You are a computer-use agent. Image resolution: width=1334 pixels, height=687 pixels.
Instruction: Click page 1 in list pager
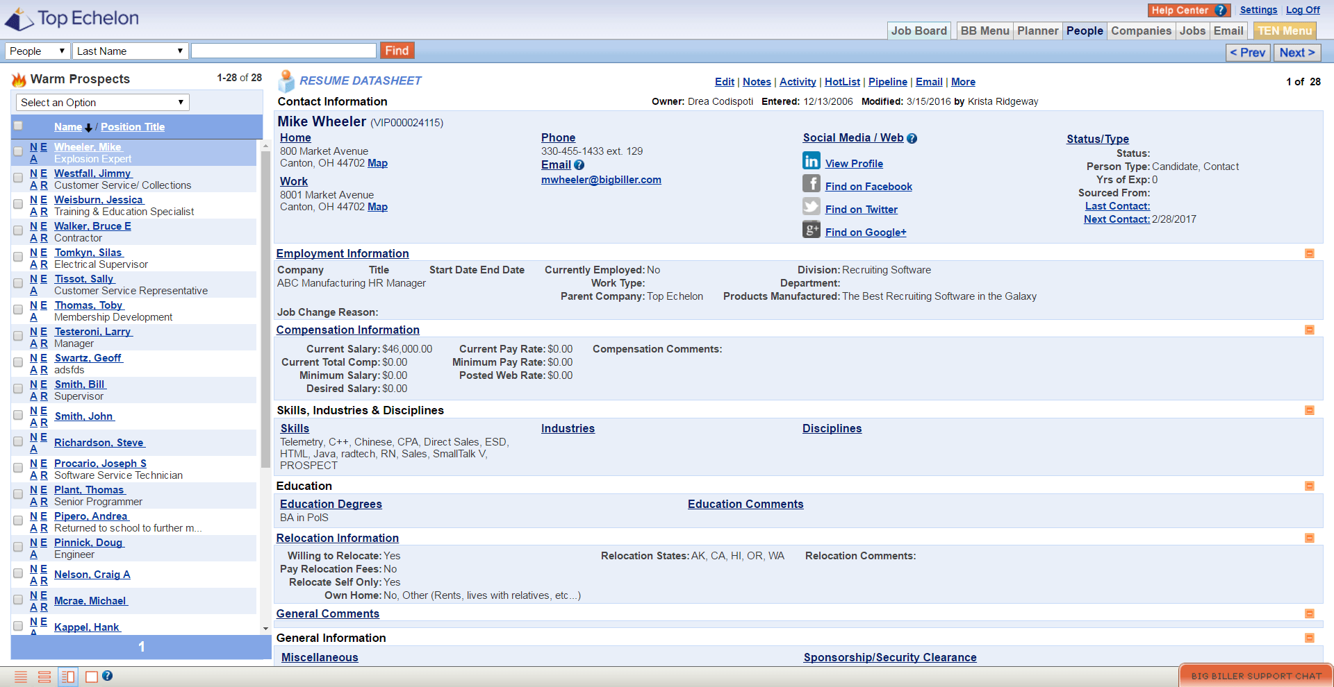[x=141, y=647]
